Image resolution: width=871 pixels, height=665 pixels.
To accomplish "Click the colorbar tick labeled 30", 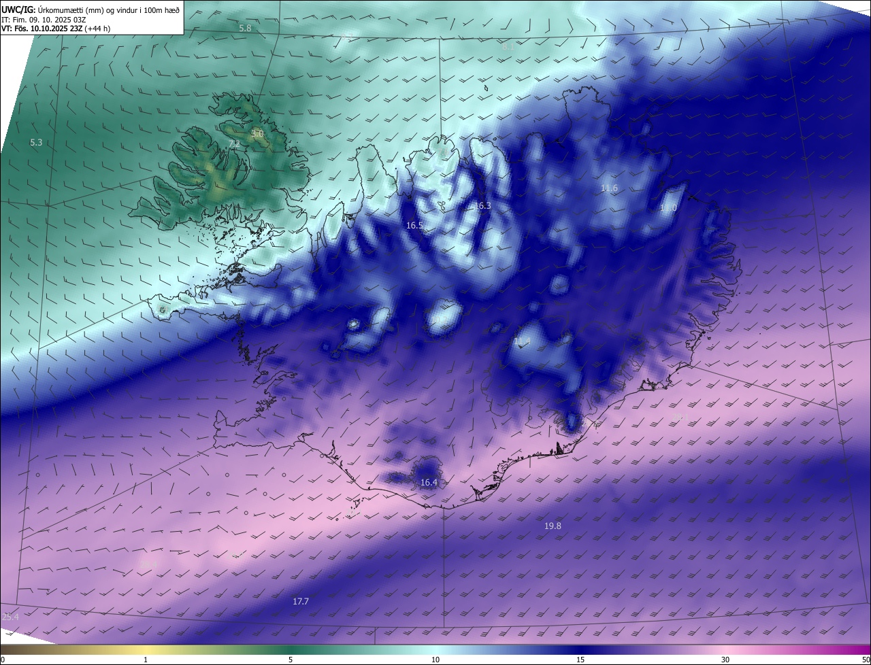I will (725, 660).
